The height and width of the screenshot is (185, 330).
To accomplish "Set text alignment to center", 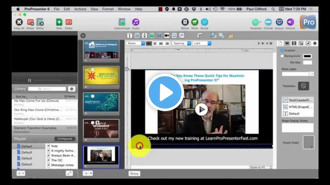I will pyautogui.click(x=155, y=43).
